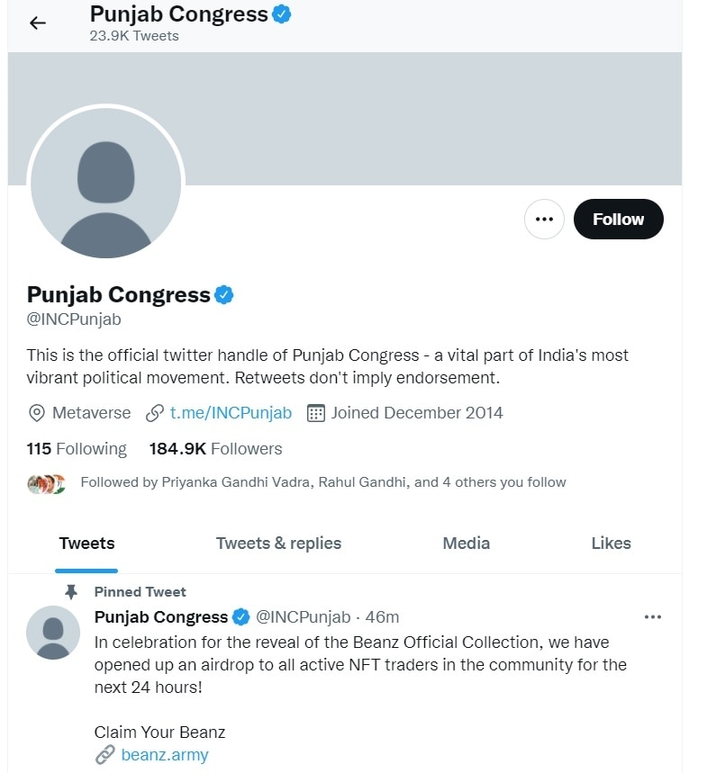Click the location pin icon next to Metaverse
The image size is (707, 773).
tap(37, 413)
